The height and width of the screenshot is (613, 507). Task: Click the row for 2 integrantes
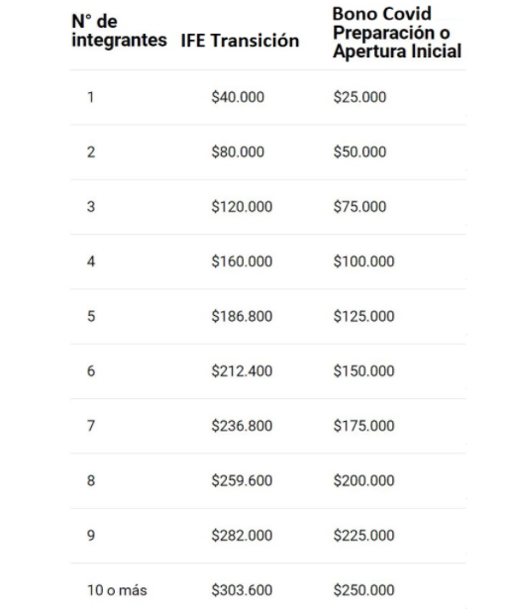(268, 153)
